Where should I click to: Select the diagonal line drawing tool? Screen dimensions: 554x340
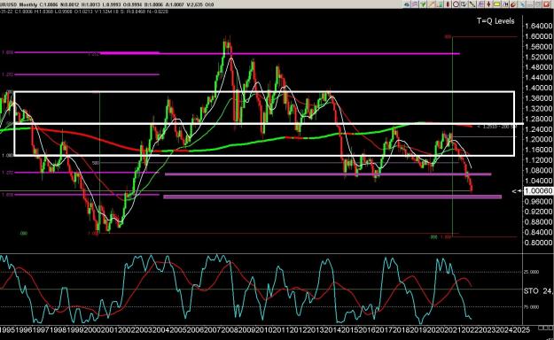(x=472, y=4)
